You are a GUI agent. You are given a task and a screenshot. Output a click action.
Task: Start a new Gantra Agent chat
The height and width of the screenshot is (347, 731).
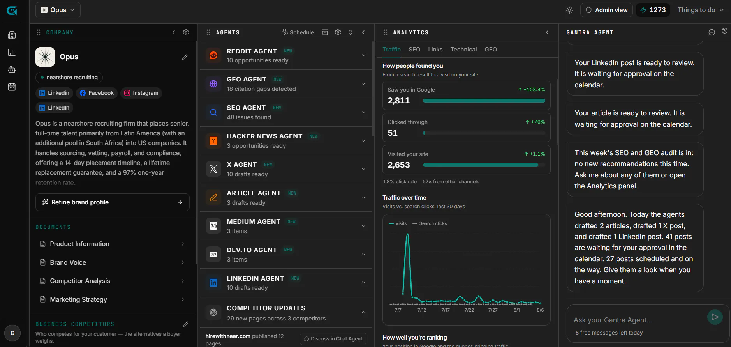coord(712,32)
